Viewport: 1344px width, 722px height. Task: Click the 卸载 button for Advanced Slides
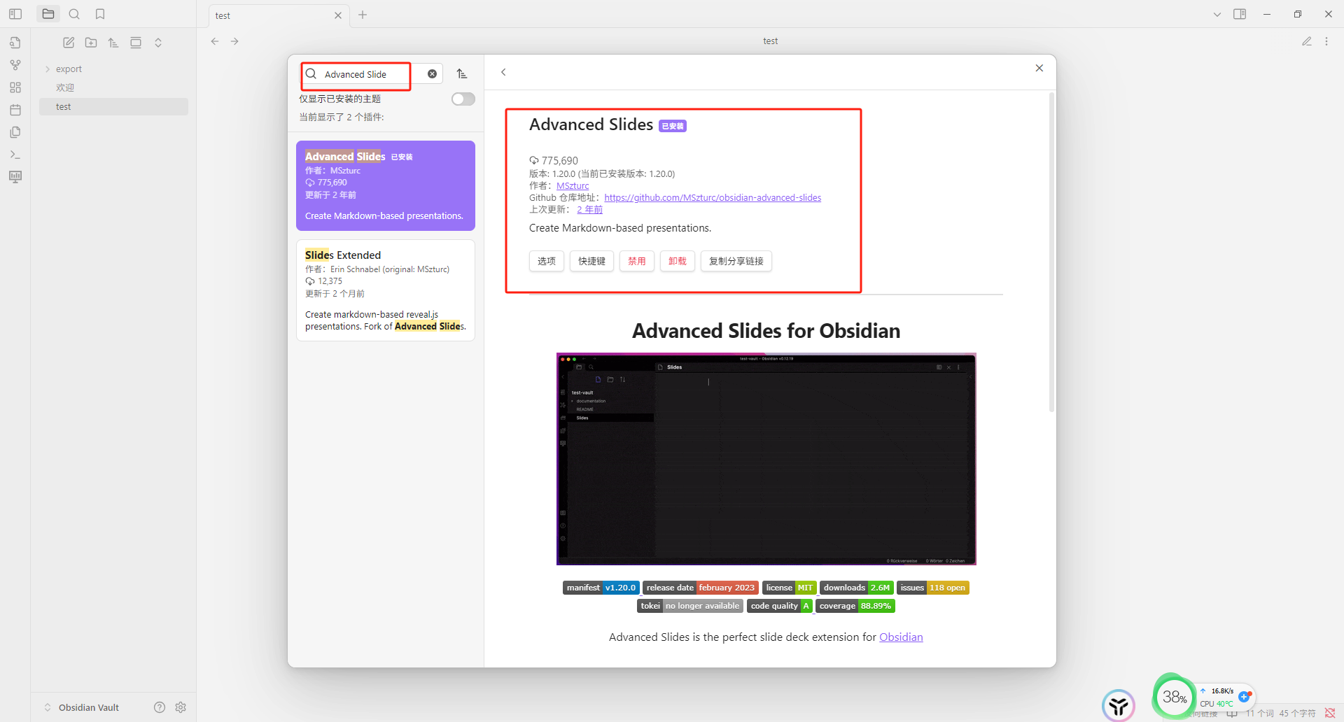click(x=676, y=261)
